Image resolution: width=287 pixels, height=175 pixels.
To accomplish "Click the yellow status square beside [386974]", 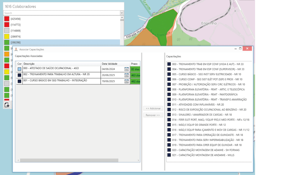I will (7, 36).
